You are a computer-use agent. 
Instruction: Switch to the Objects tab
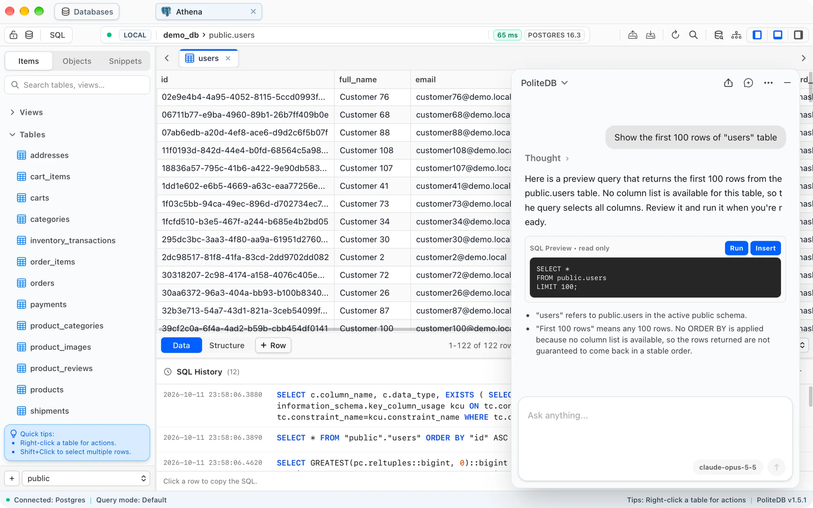click(77, 61)
